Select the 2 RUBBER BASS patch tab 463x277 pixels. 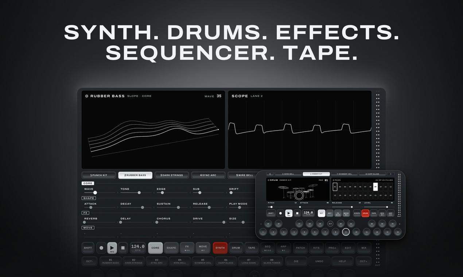pyautogui.click(x=135, y=175)
